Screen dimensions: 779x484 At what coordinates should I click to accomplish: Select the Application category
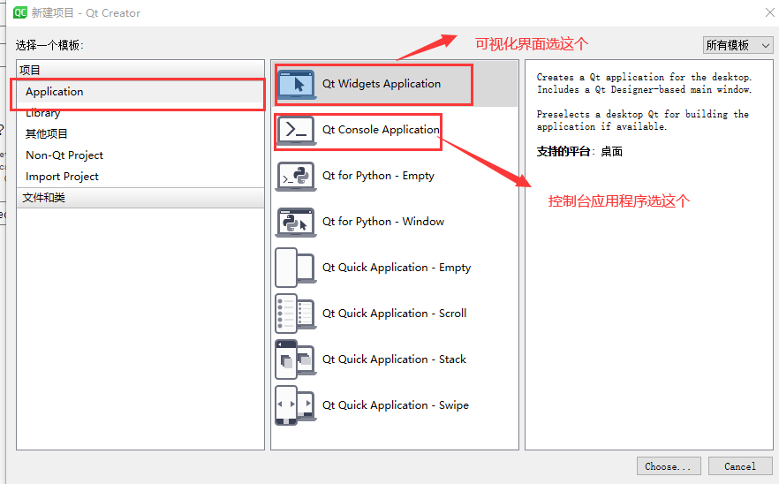[140, 92]
